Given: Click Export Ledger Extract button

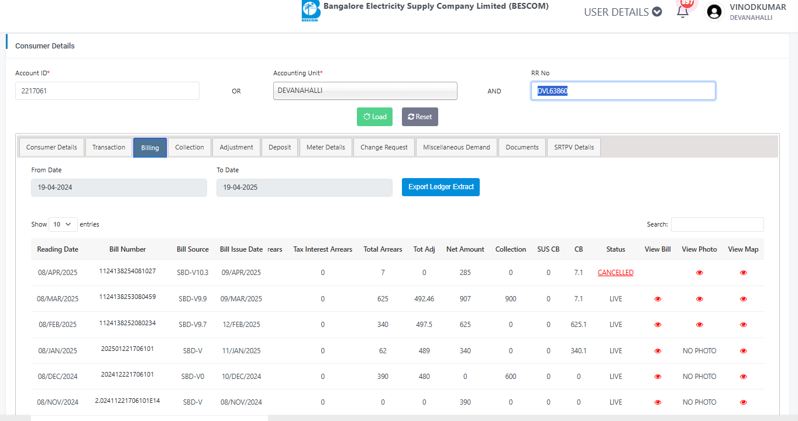Looking at the screenshot, I should [441, 187].
